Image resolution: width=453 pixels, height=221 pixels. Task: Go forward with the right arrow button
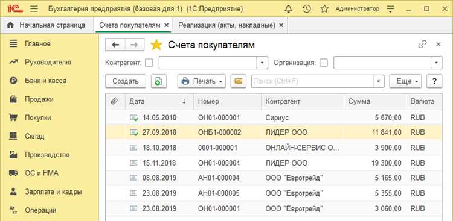point(134,45)
